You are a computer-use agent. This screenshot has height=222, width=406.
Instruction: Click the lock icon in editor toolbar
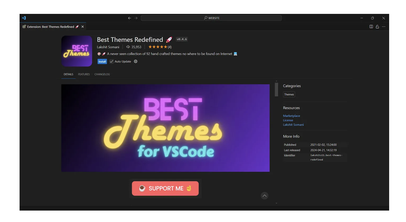point(377,27)
